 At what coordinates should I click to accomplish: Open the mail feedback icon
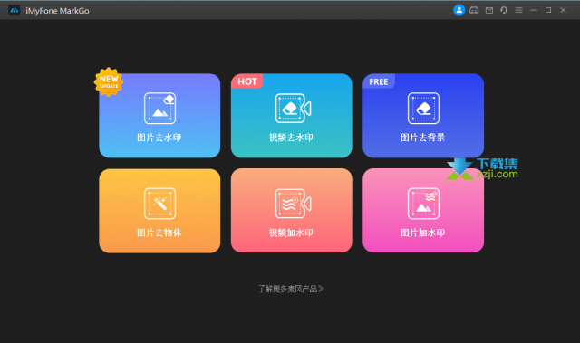click(x=489, y=10)
